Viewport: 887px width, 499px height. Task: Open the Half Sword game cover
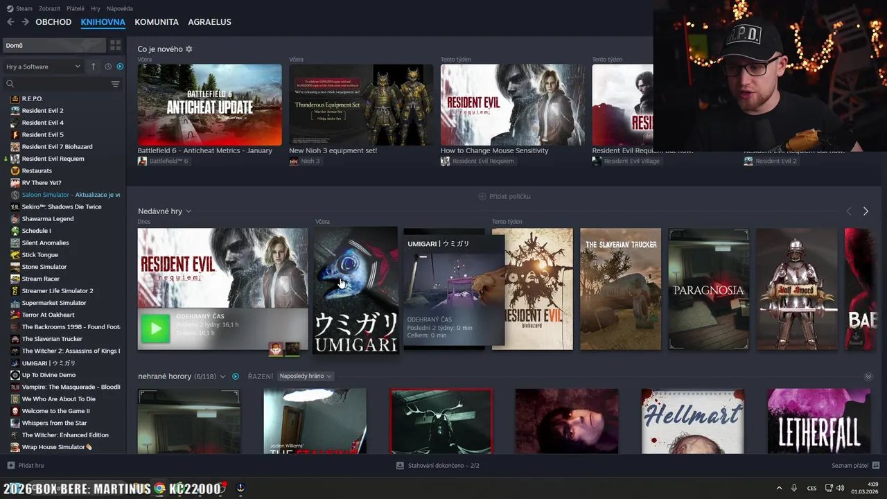pyautogui.click(x=797, y=289)
